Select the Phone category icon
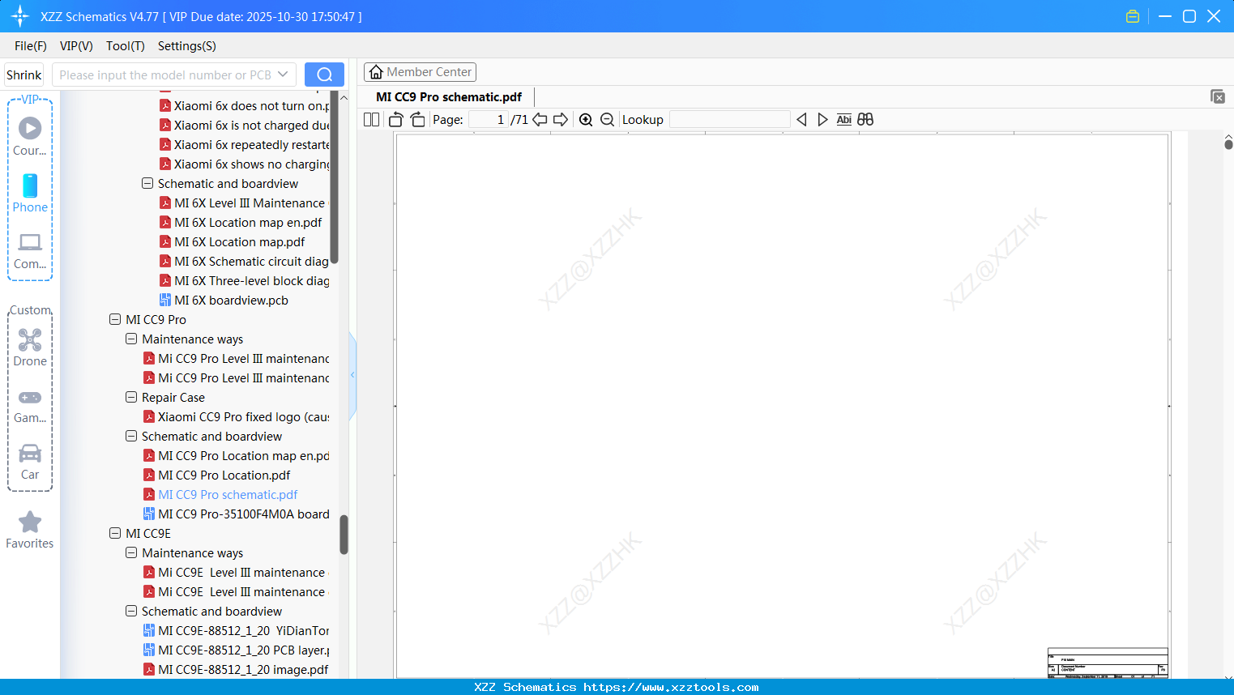Viewport: 1234px width, 695px height. [30, 193]
